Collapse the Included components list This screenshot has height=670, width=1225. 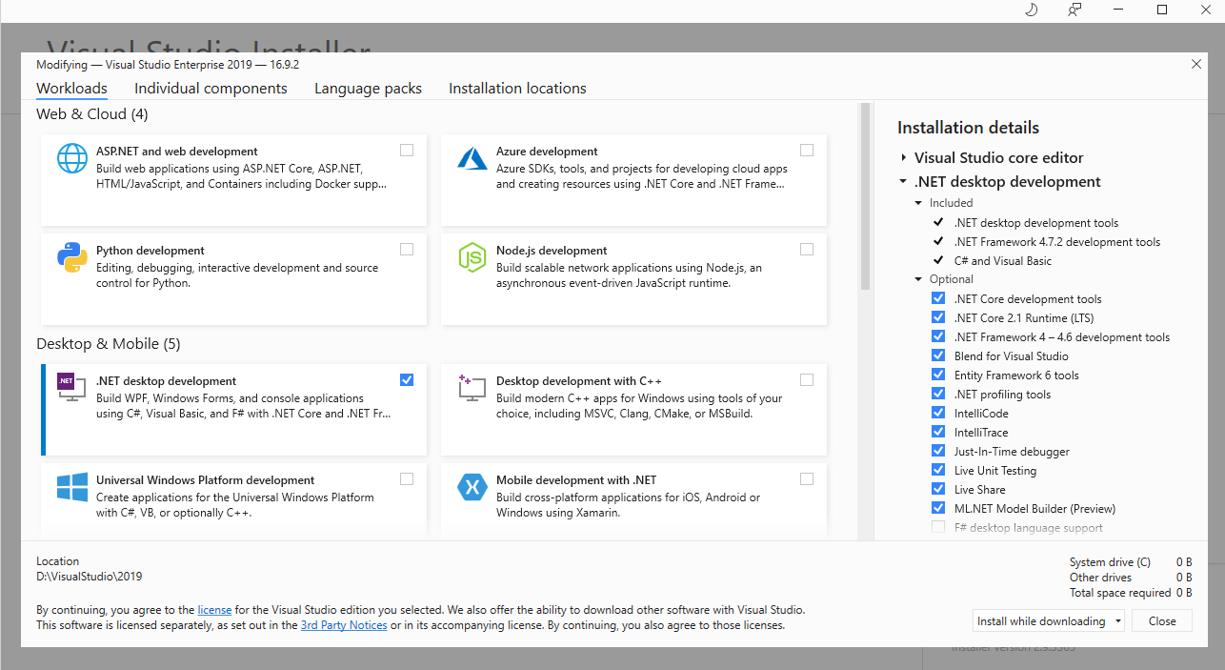click(x=918, y=203)
